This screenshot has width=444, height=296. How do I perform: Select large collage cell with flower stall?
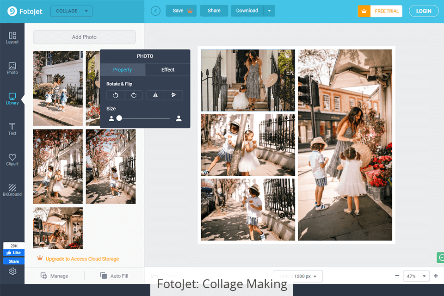pos(345,145)
